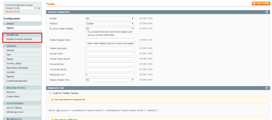
Task: Click the createBlock tweets code snippet
Action: [x=104, y=110]
